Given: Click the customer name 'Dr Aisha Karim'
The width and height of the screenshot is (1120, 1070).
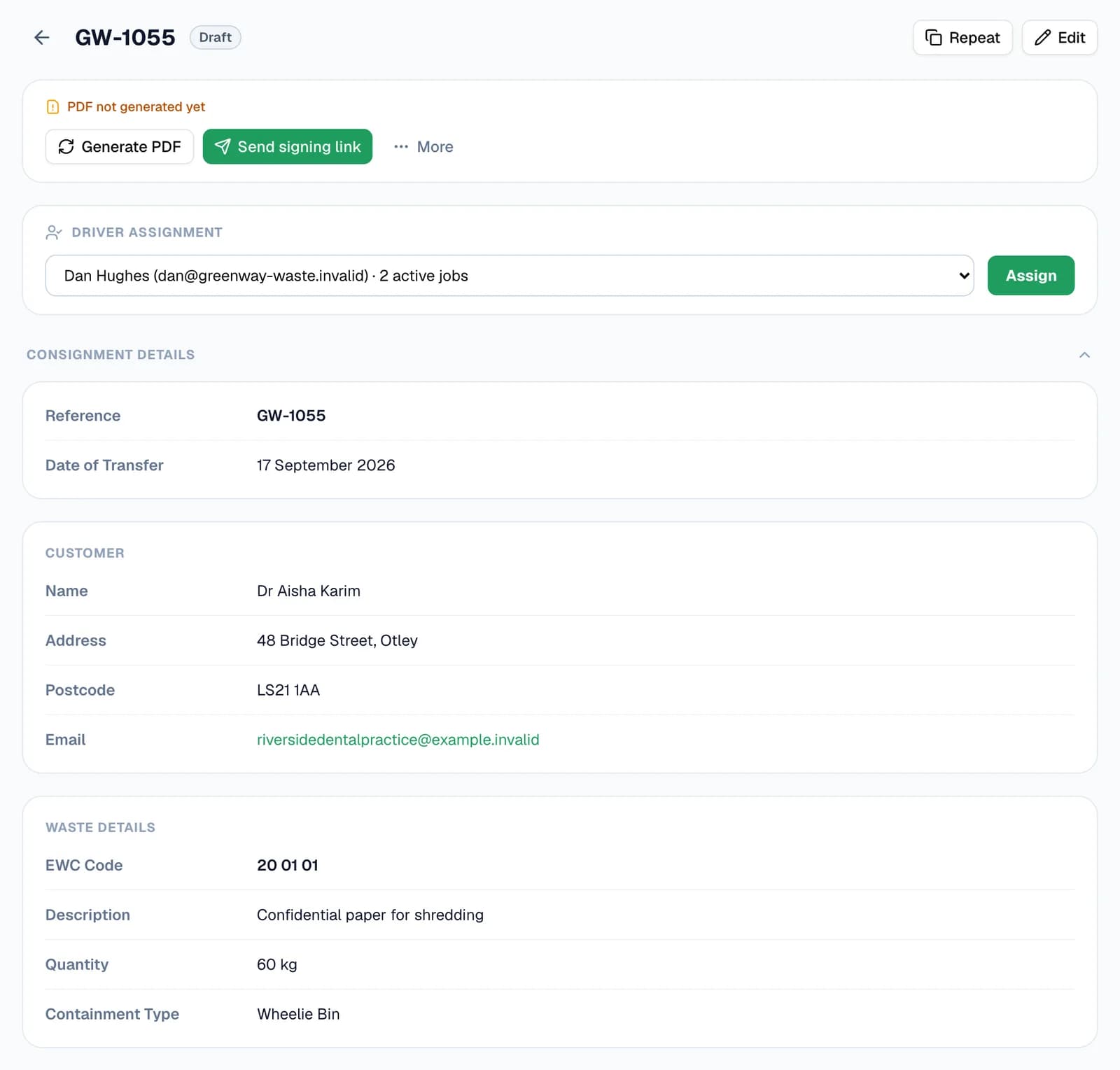Looking at the screenshot, I should [309, 591].
